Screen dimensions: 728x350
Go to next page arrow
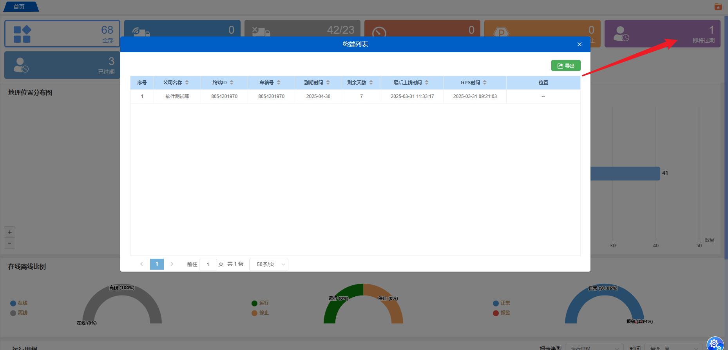[x=172, y=264]
